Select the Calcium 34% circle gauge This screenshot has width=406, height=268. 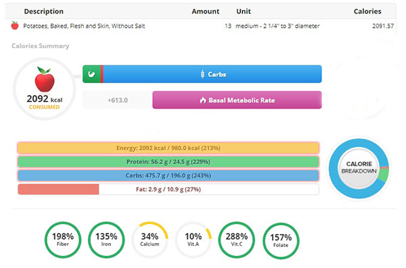tap(150, 240)
